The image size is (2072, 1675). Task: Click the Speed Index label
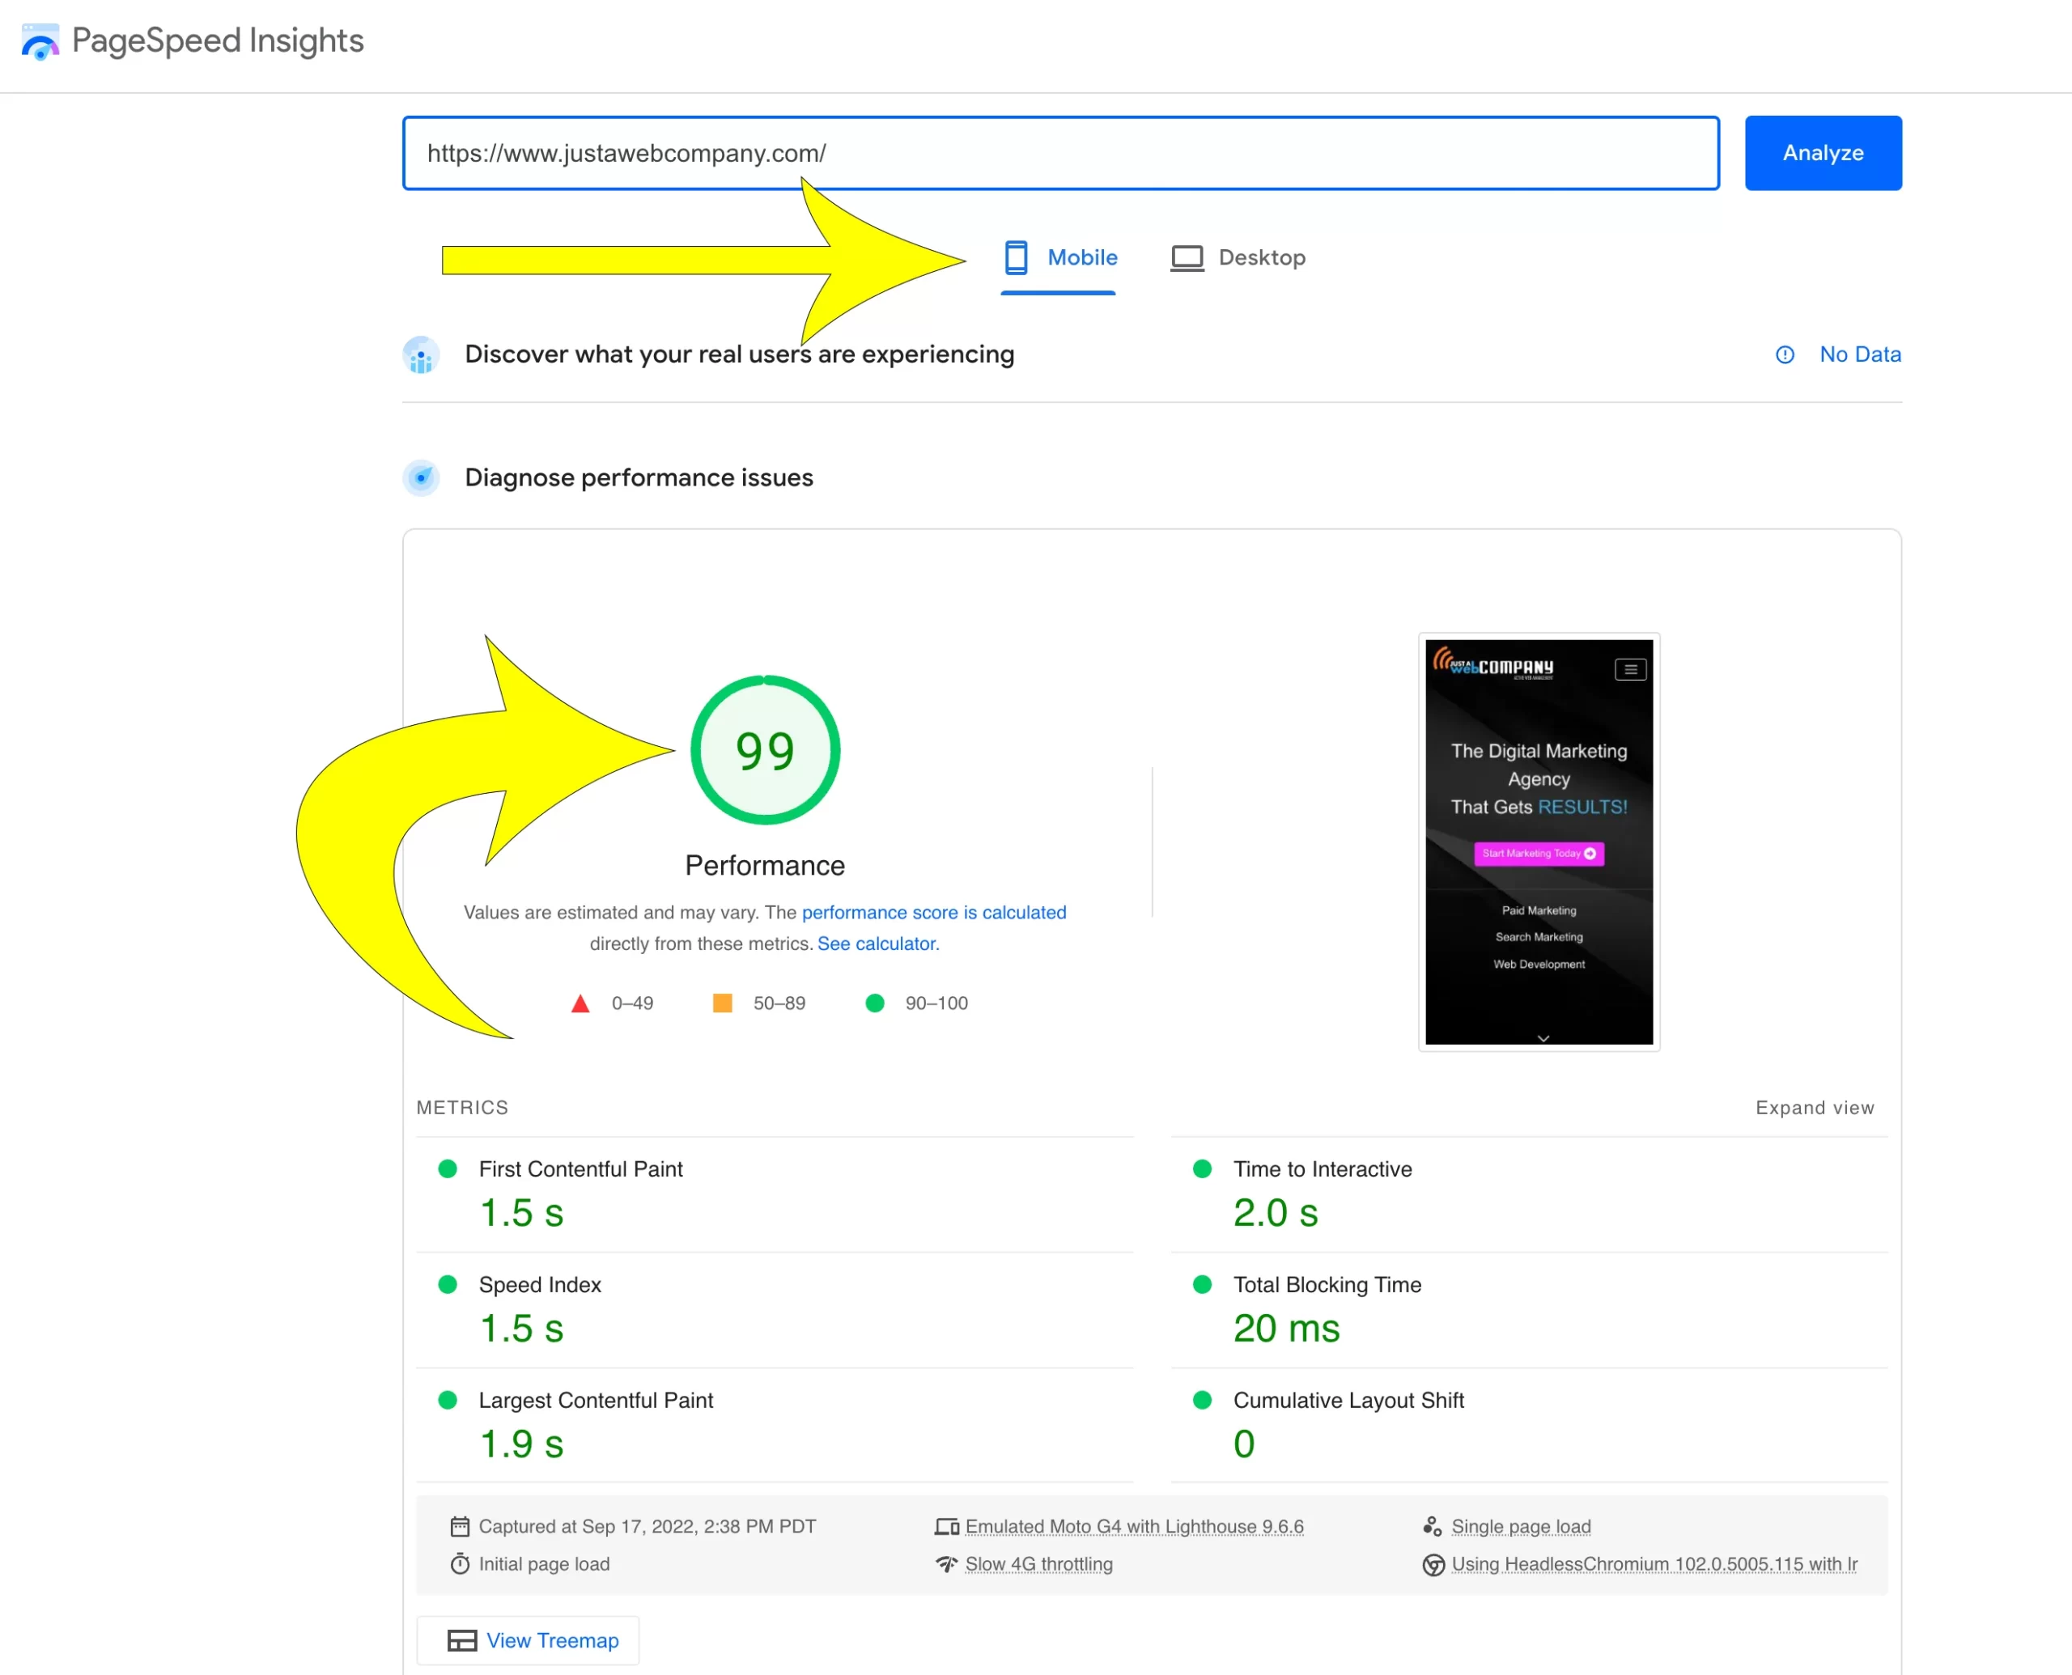point(540,1285)
